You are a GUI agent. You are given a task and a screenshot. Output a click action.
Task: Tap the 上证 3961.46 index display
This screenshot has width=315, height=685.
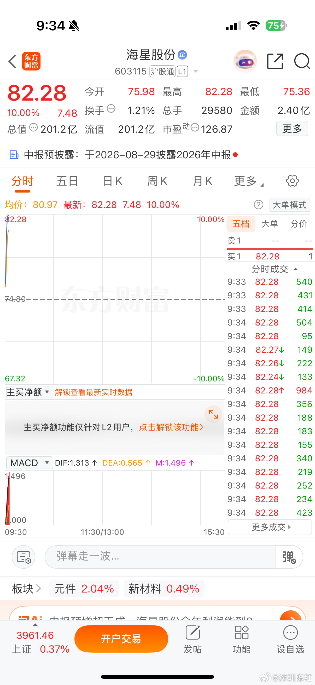point(40,642)
